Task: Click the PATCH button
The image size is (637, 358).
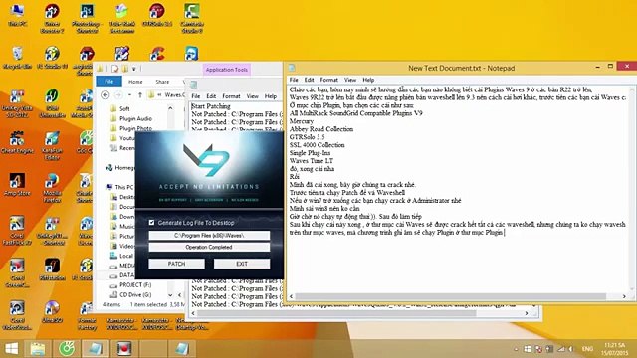Action: tap(176, 264)
